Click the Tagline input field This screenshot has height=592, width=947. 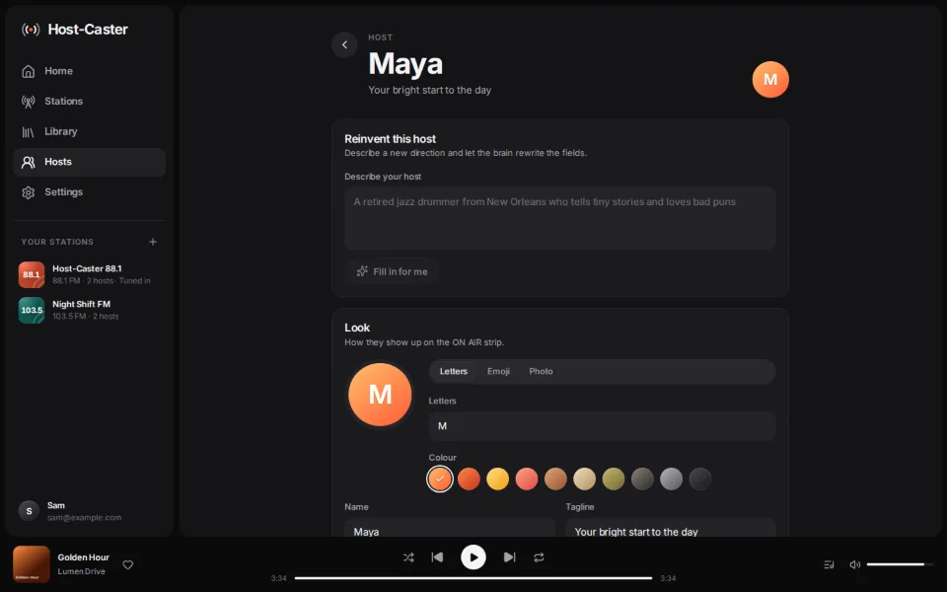click(671, 527)
